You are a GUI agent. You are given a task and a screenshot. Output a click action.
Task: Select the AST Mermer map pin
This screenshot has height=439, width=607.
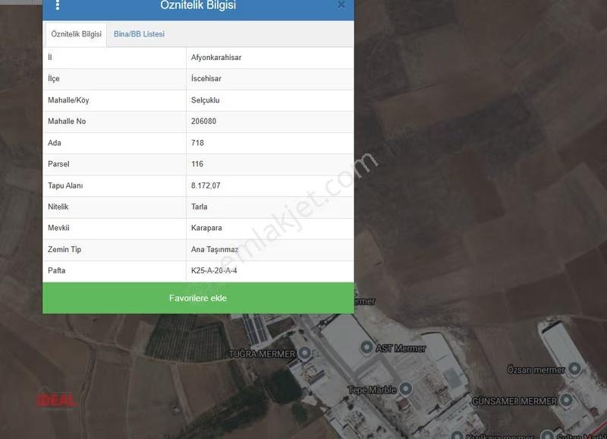tap(366, 347)
